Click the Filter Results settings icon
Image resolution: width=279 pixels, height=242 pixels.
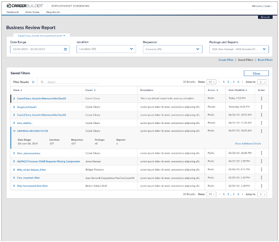33,82
